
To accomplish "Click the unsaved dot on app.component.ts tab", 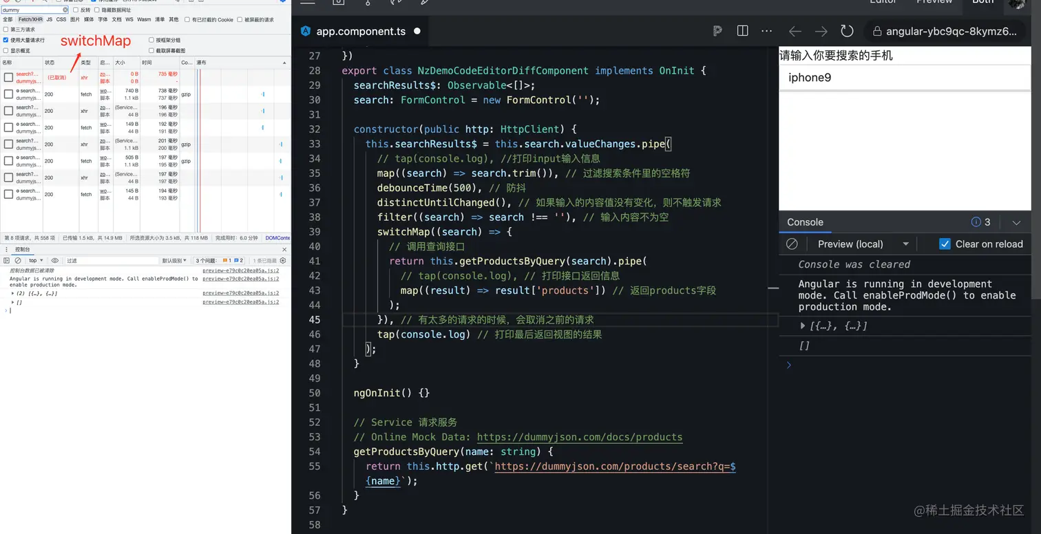I will (417, 32).
